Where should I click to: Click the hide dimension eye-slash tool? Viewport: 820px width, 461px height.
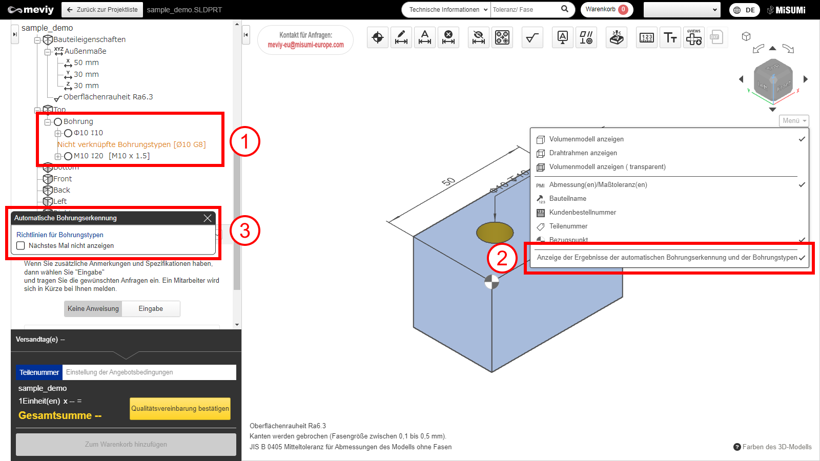(x=479, y=37)
